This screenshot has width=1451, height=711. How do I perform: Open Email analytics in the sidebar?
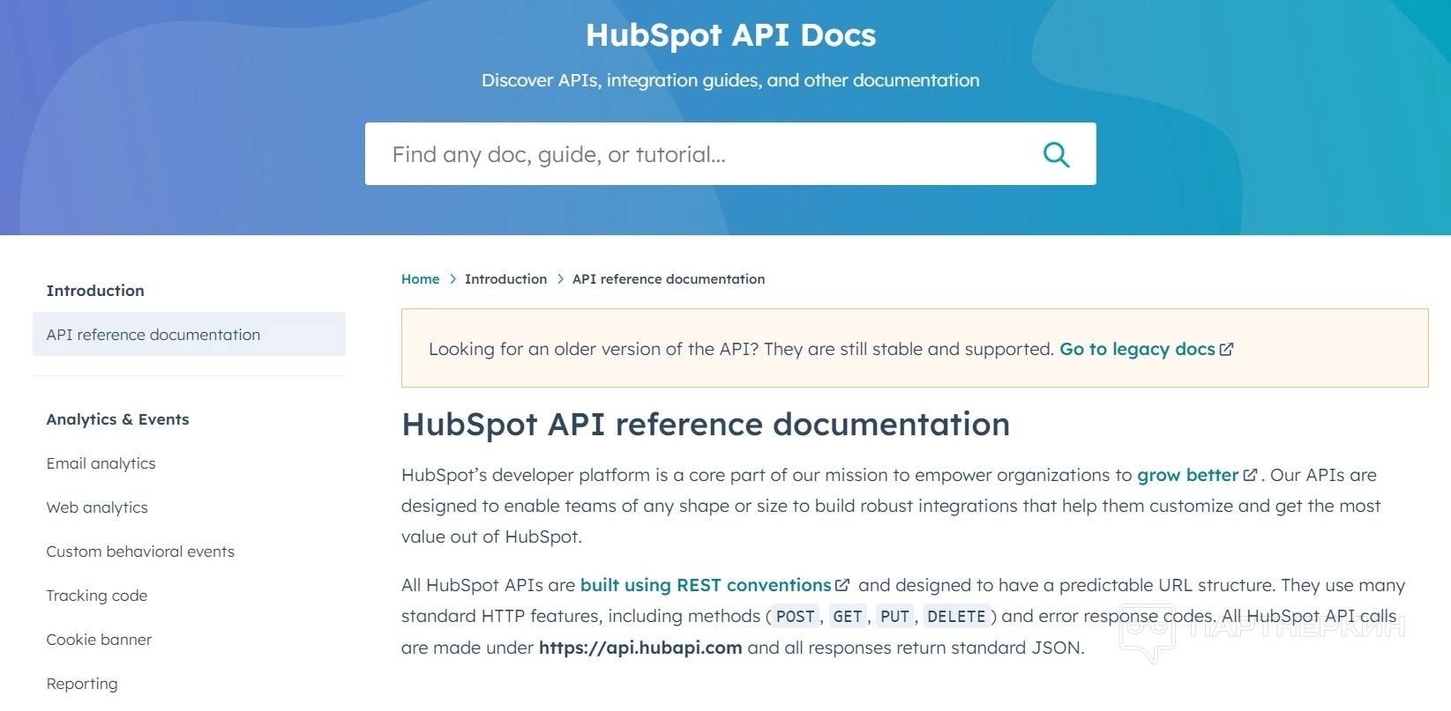pos(101,463)
